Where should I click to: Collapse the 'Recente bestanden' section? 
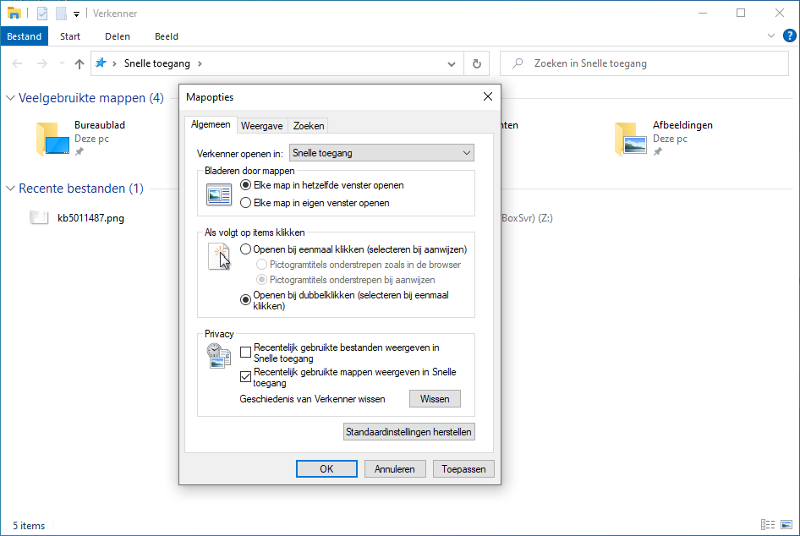pyautogui.click(x=10, y=189)
